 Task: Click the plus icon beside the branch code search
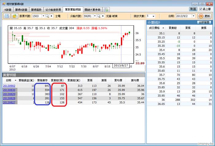[x=103, y=16]
